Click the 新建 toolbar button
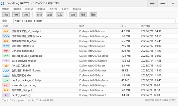 point(6,14)
